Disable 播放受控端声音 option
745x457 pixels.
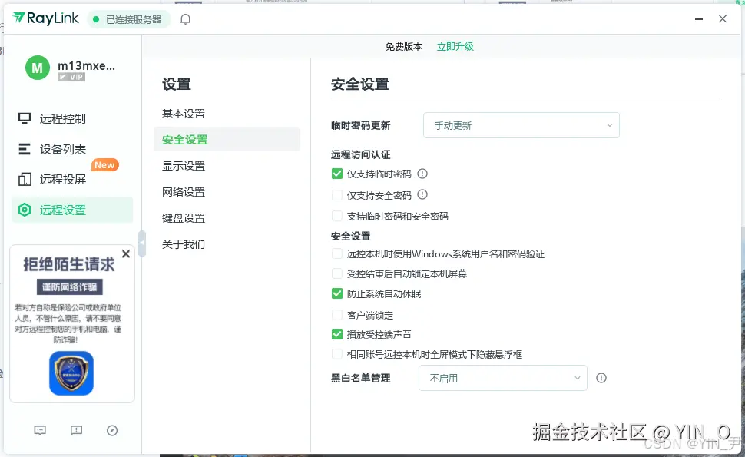tap(336, 333)
